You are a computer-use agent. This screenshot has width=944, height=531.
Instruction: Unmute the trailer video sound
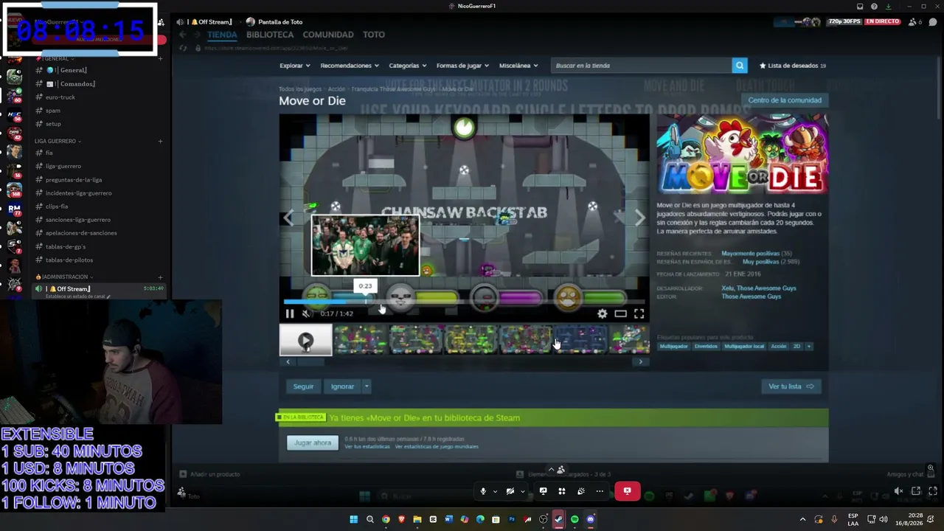306,313
